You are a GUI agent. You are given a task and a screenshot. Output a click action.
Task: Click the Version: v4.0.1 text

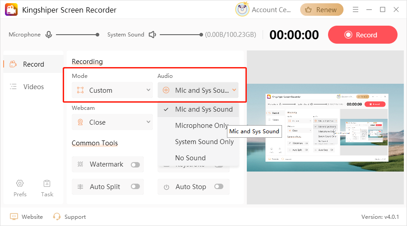[380, 217]
